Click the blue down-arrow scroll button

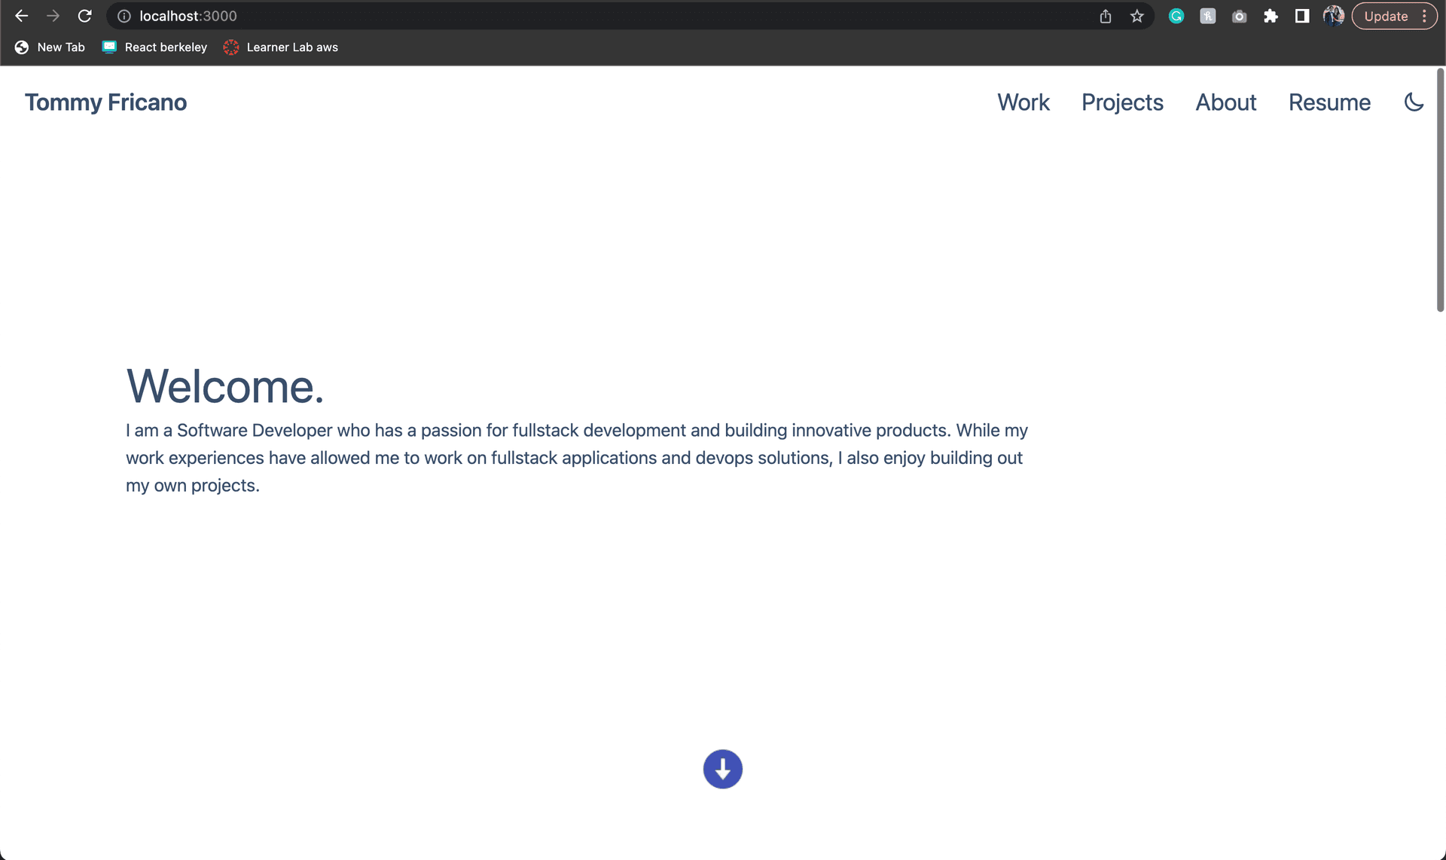click(723, 769)
